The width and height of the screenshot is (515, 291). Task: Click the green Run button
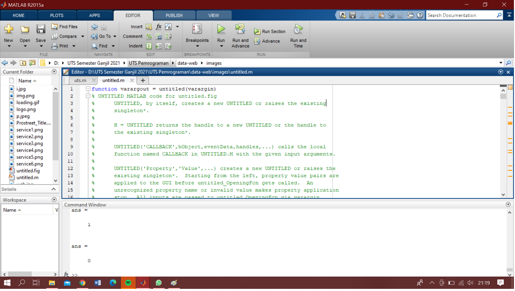[x=221, y=29]
